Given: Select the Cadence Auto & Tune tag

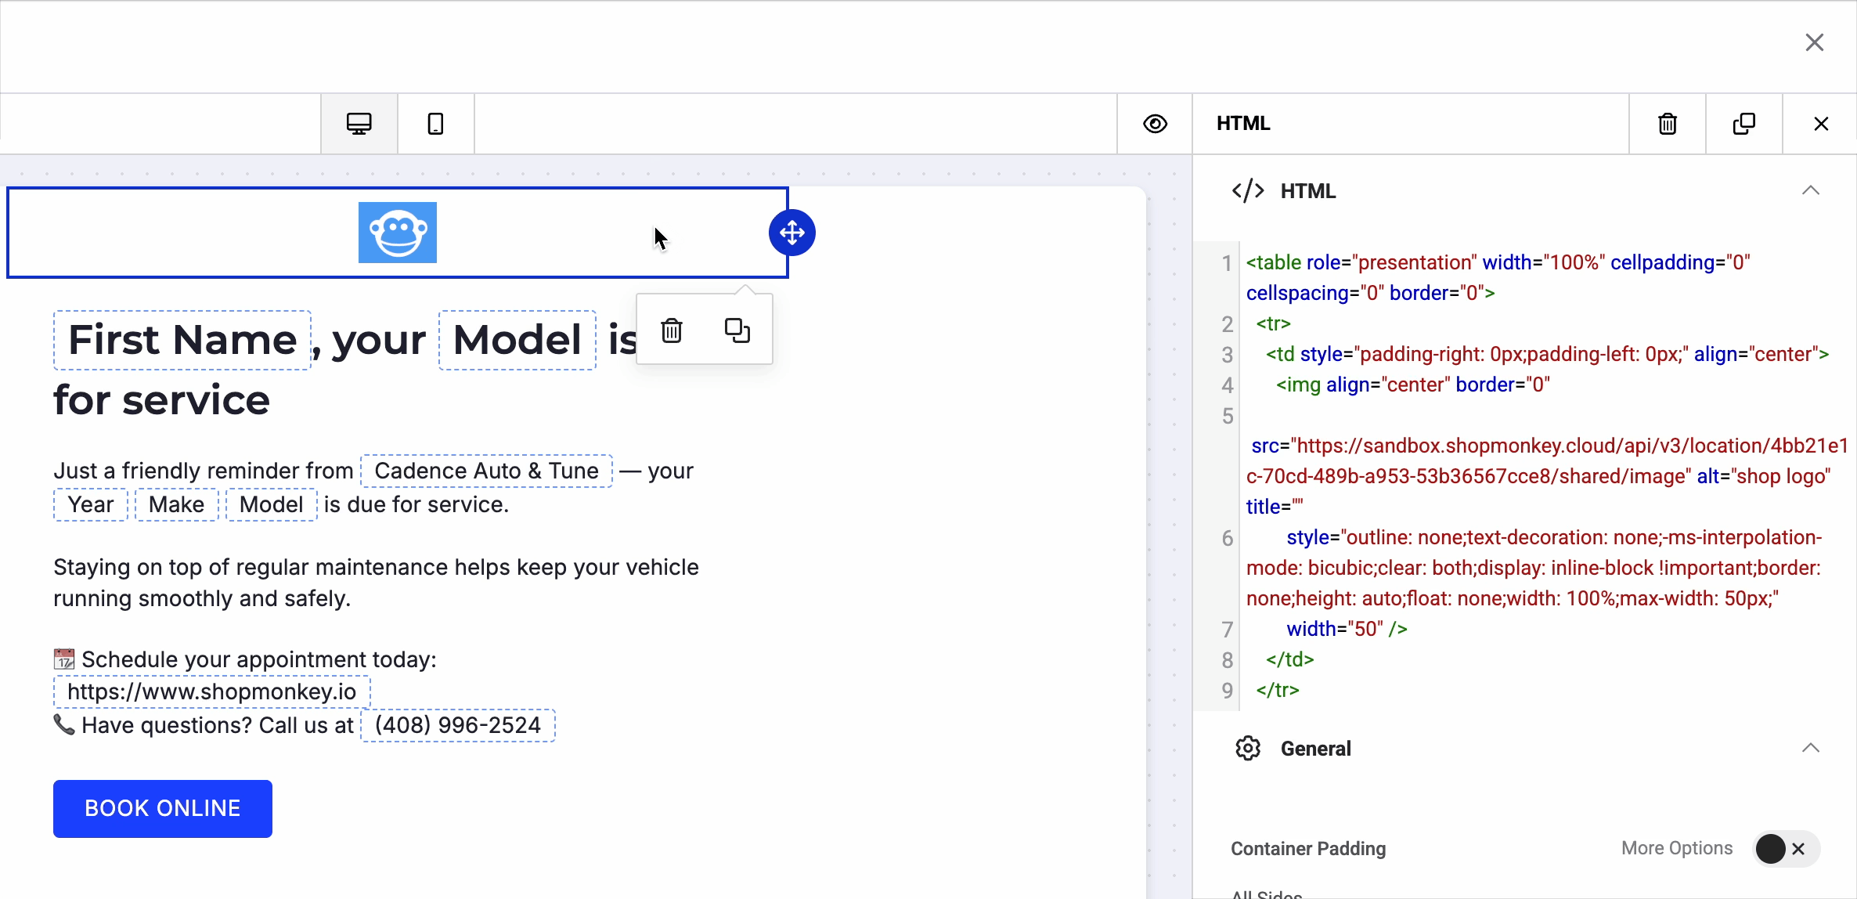Looking at the screenshot, I should click(x=486, y=471).
